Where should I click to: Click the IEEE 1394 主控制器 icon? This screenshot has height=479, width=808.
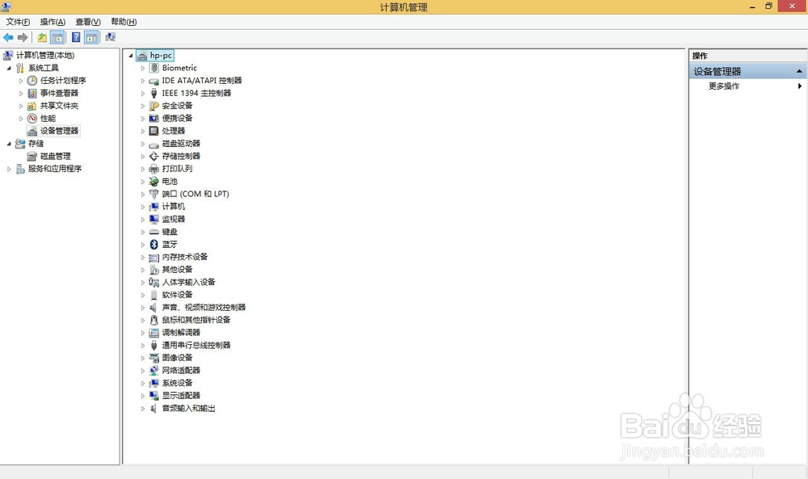tap(154, 93)
